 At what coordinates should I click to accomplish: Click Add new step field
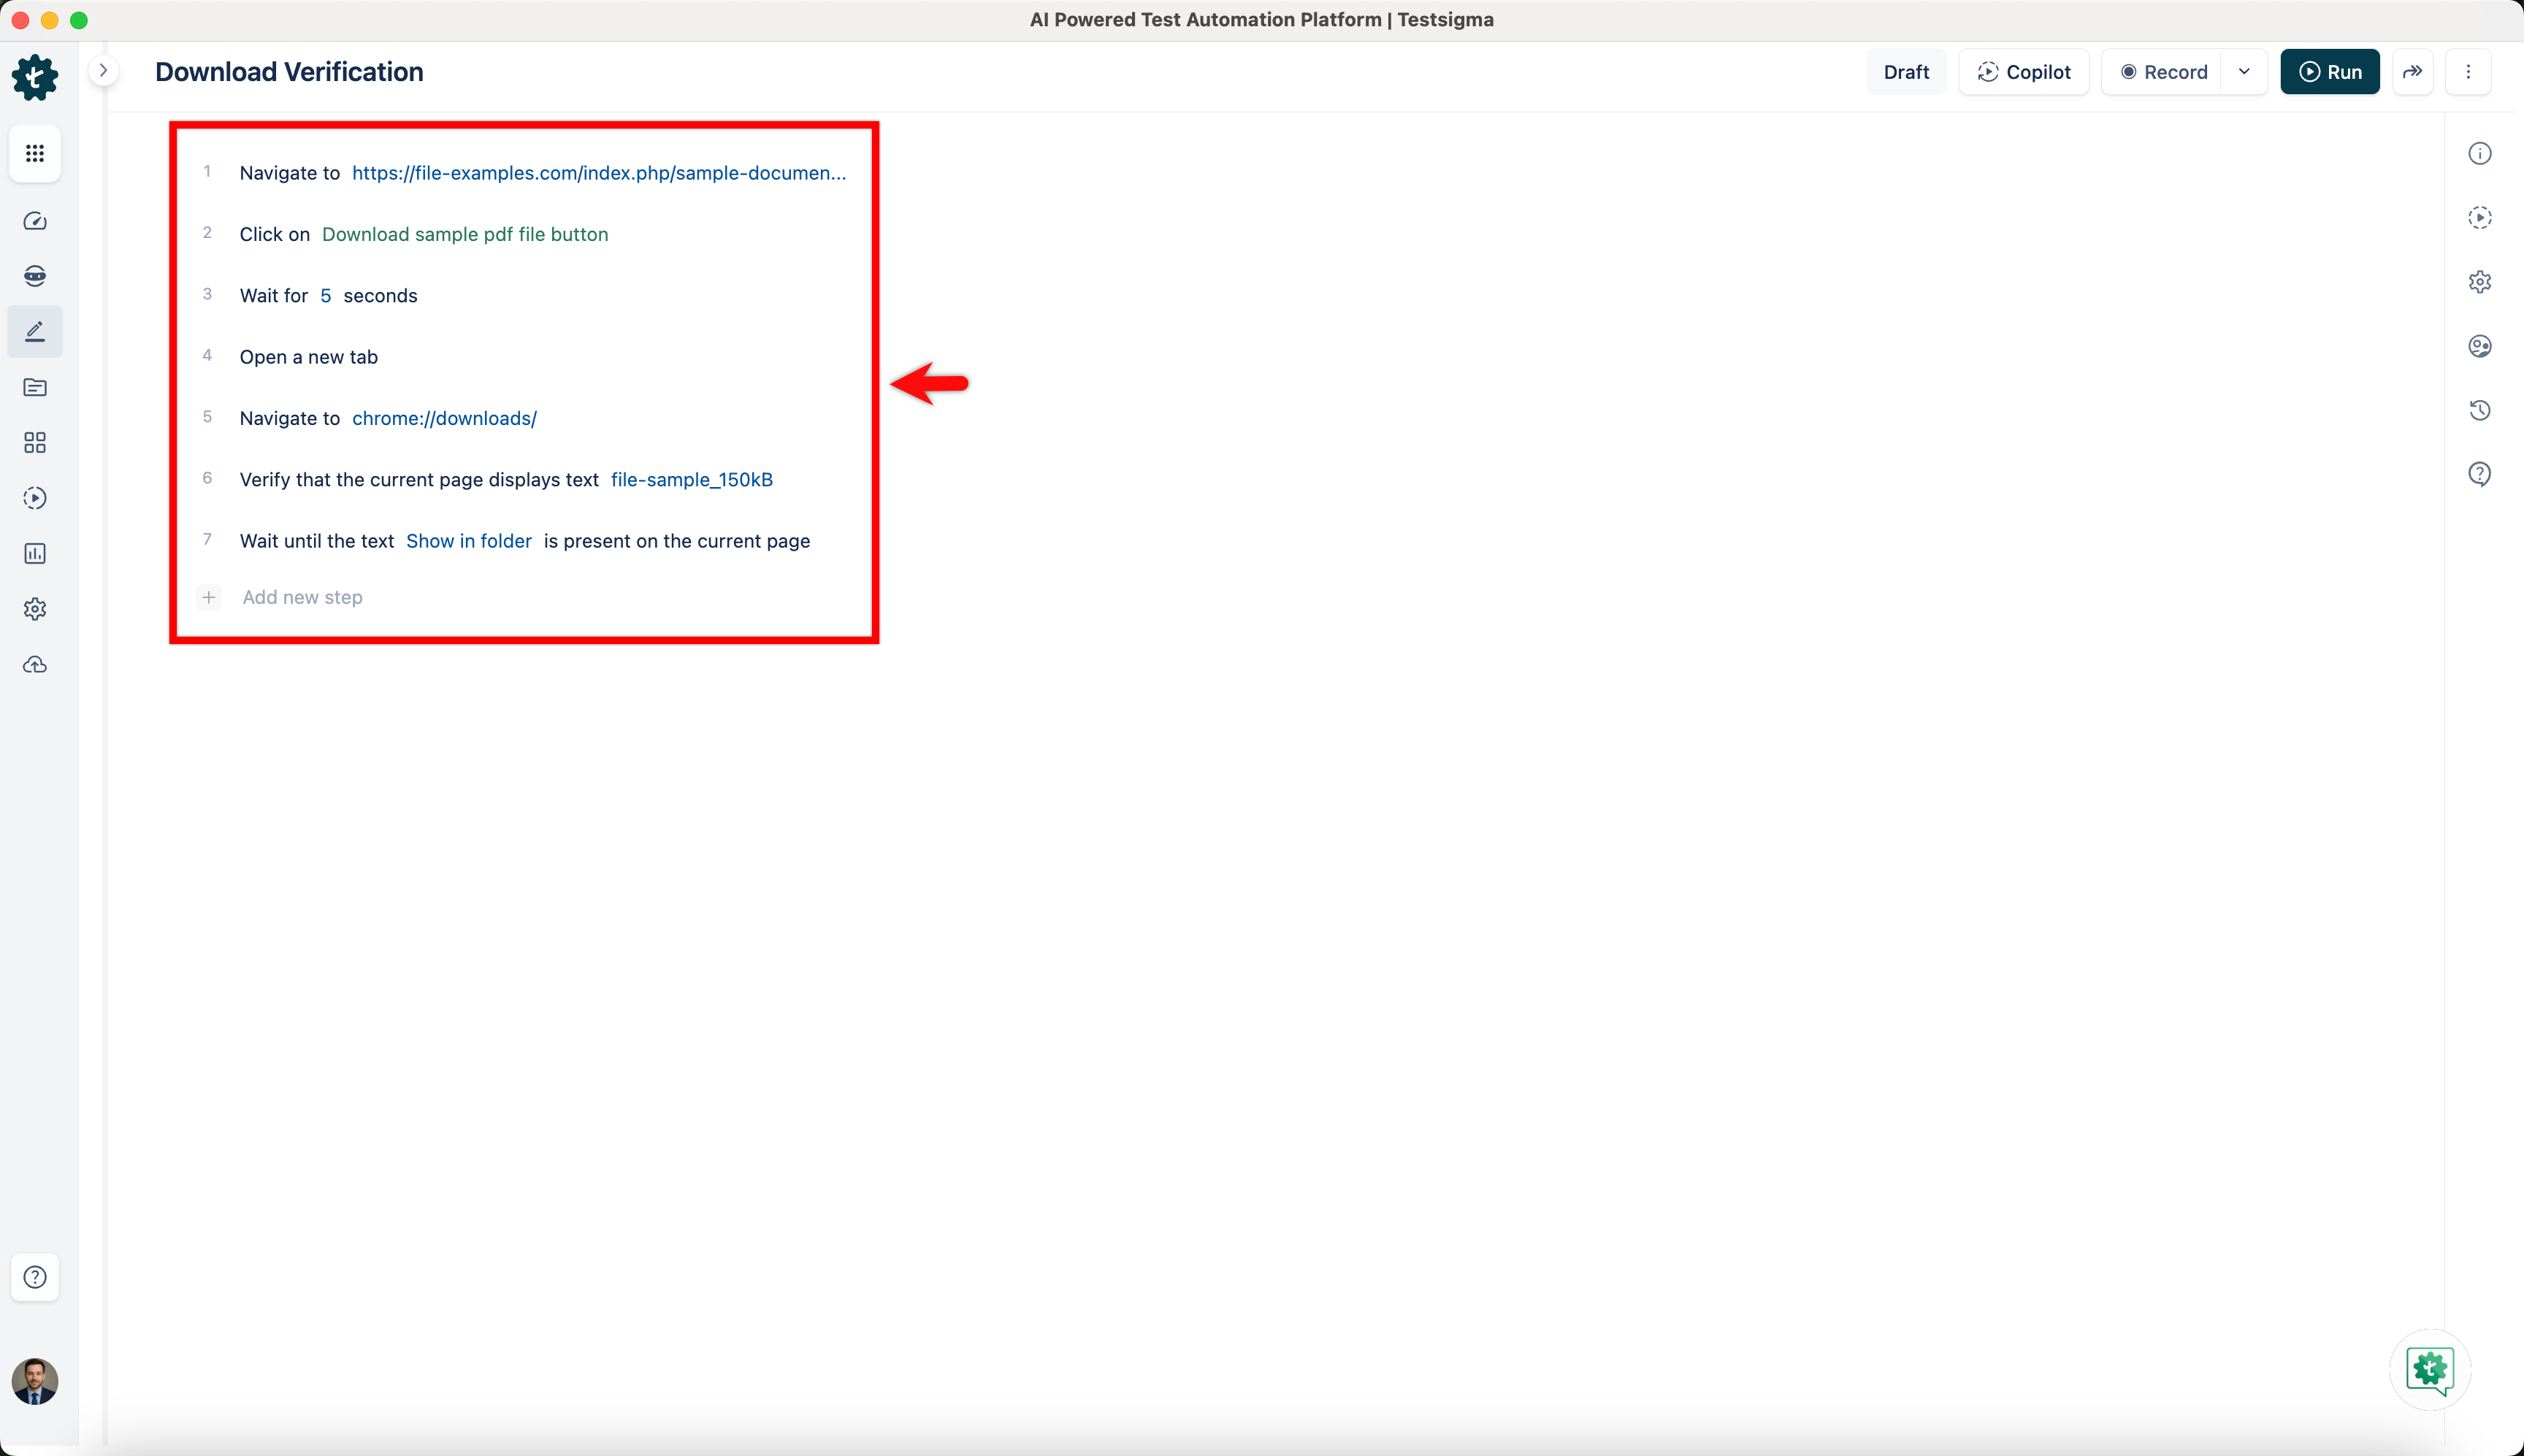[302, 597]
